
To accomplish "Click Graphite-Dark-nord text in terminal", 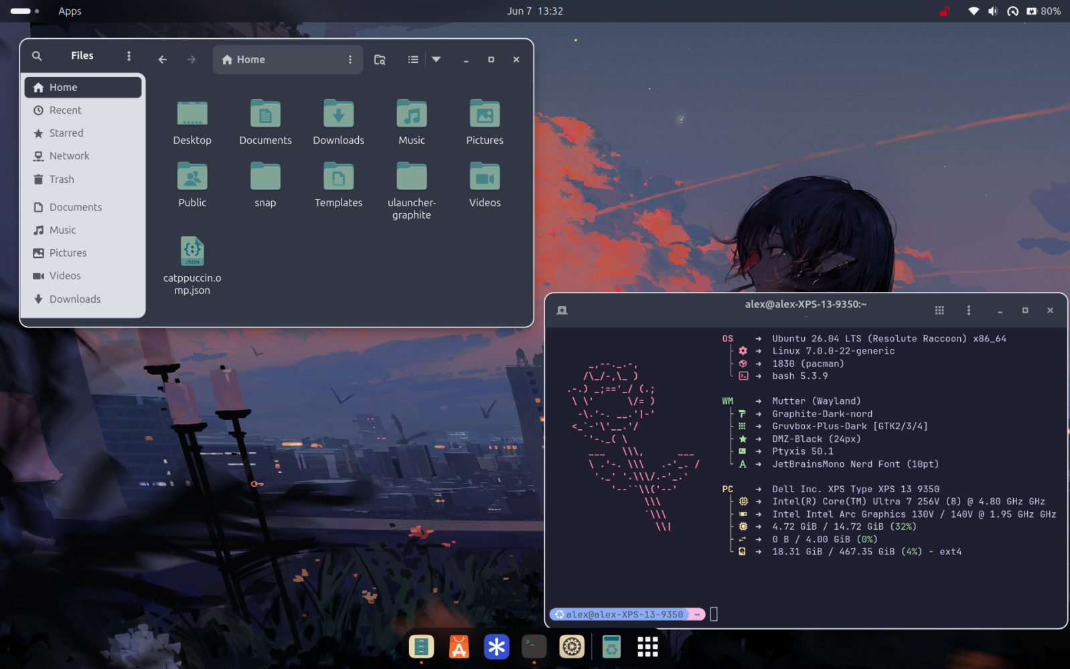I will [x=822, y=414].
